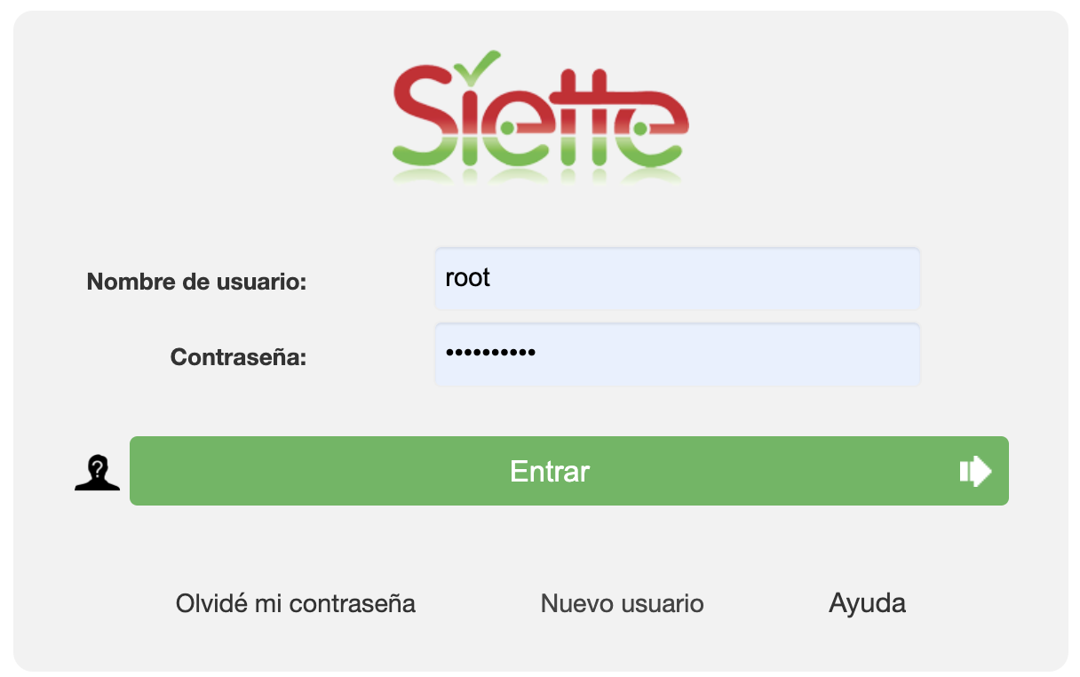
Task: Click the "Nombre de usuario:" label
Action: (196, 283)
